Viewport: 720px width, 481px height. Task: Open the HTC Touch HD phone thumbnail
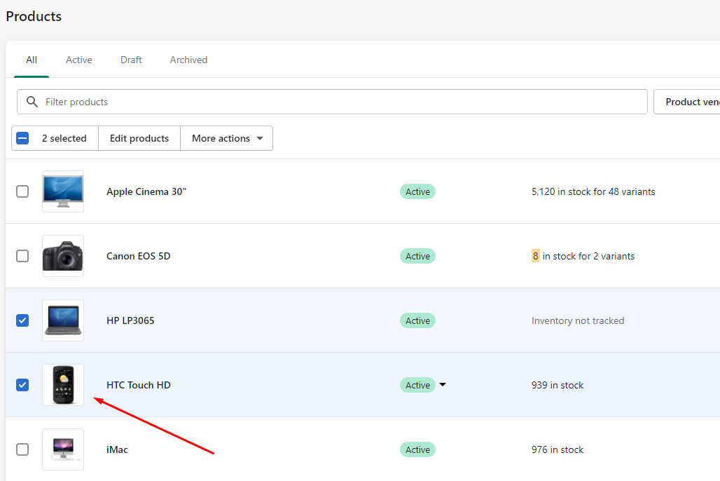(63, 385)
